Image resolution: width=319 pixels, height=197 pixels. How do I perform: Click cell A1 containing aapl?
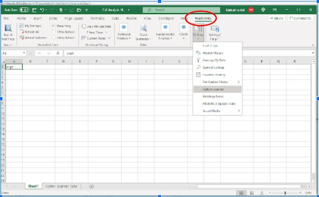tap(14, 67)
